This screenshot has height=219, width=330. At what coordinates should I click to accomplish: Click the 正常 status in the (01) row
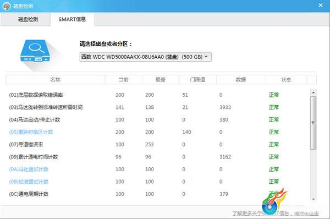pyautogui.click(x=274, y=95)
